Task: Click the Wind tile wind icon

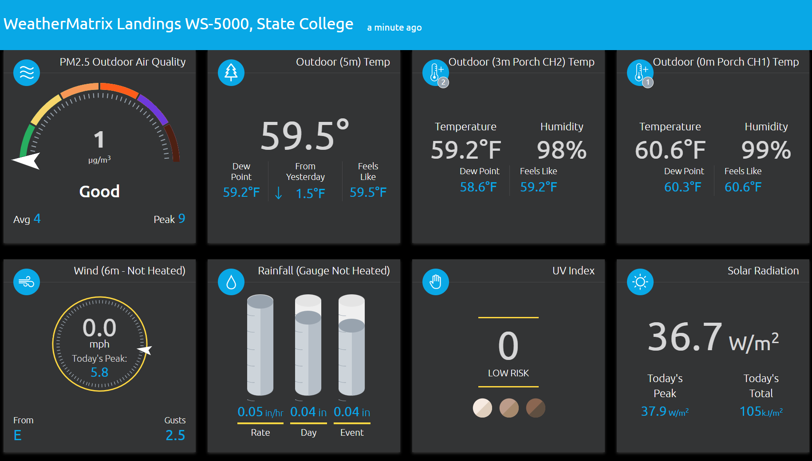Action: pyautogui.click(x=27, y=282)
